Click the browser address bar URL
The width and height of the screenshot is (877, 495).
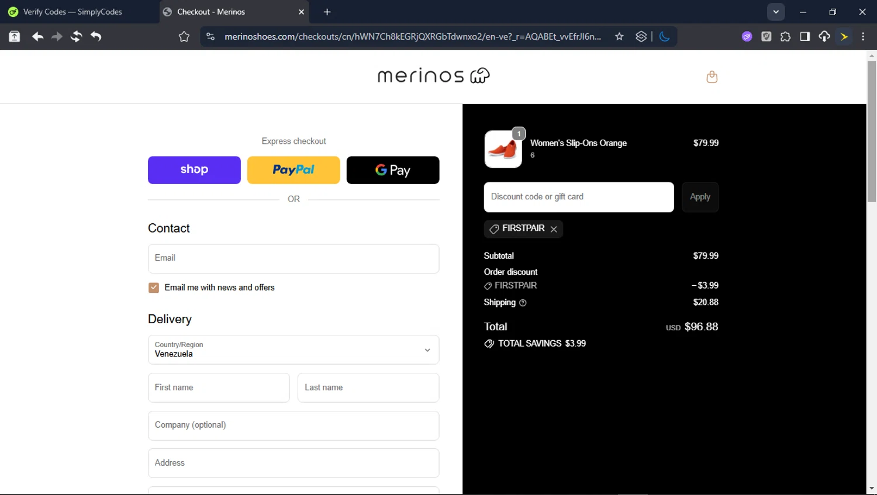412,37
